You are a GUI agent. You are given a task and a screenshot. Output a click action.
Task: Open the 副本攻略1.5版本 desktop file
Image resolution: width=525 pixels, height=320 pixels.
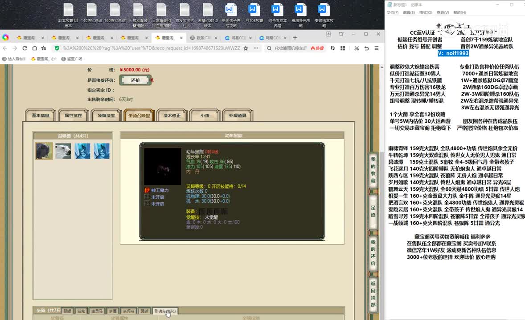pyautogui.click(x=68, y=16)
